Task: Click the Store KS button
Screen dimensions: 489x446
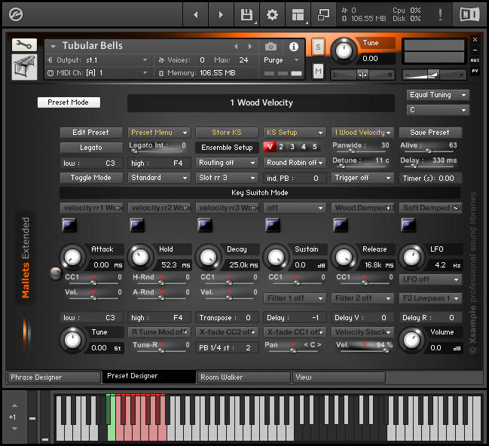Action: (x=227, y=133)
